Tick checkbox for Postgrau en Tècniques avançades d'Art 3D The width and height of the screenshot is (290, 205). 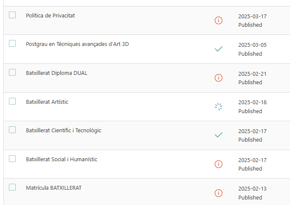12,43
